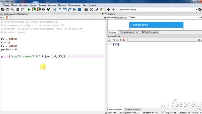Go back to previous directory arrow
The width and height of the screenshot is (202, 114).
[x=109, y=9]
